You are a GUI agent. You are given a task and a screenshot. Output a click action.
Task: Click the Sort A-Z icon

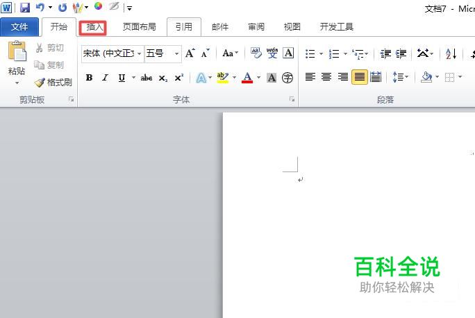(x=451, y=54)
